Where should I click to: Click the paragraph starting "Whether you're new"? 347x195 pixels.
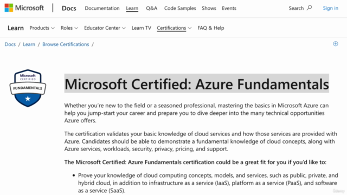[196, 113]
